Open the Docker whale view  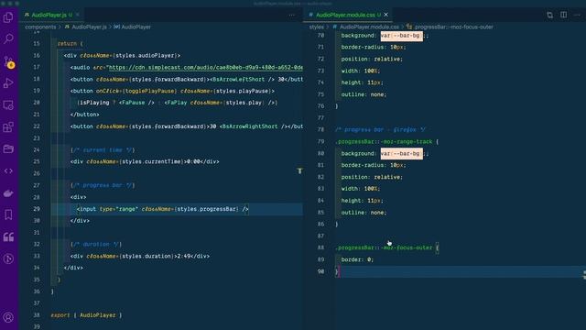8,193
